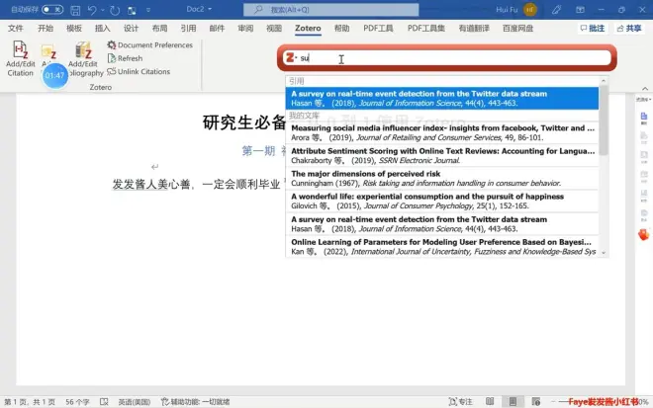Select Chakraborty 2019 Attribute Sentiment Scoring result
Viewport: 653px width, 408px height.
[x=442, y=155]
